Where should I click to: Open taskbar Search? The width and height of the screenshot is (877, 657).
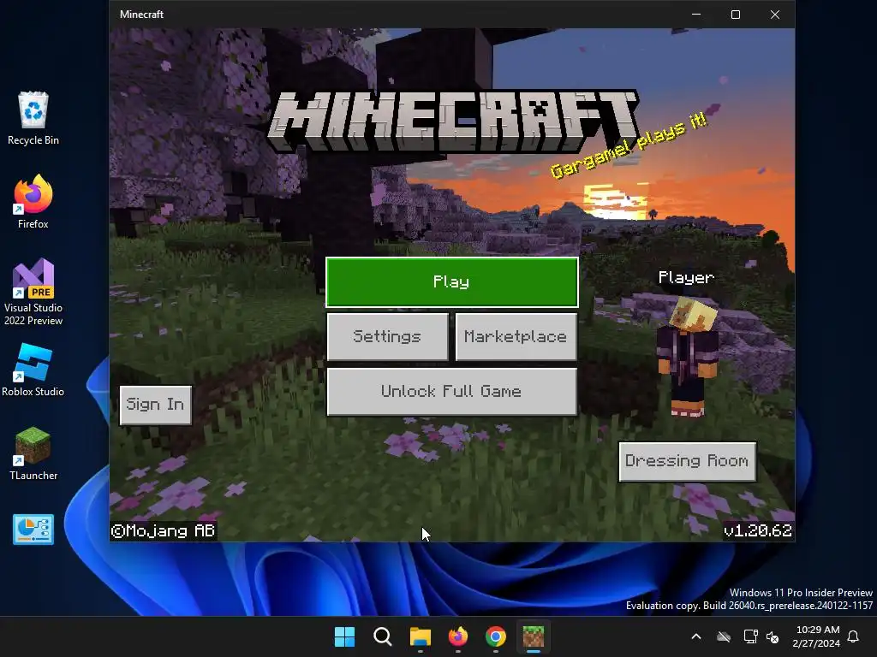click(383, 636)
